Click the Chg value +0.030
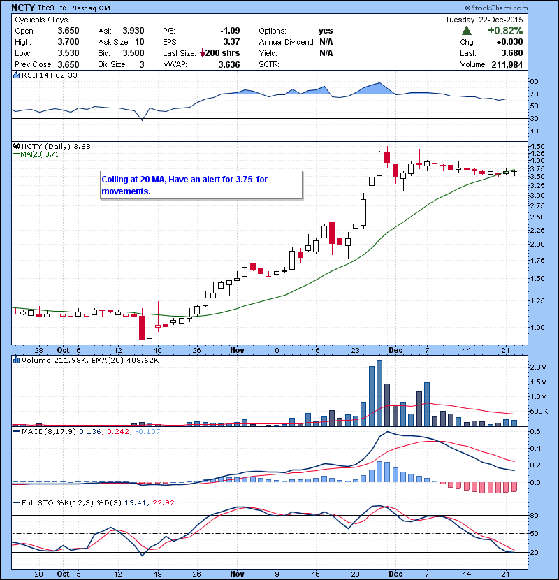559x580 pixels. click(x=509, y=42)
